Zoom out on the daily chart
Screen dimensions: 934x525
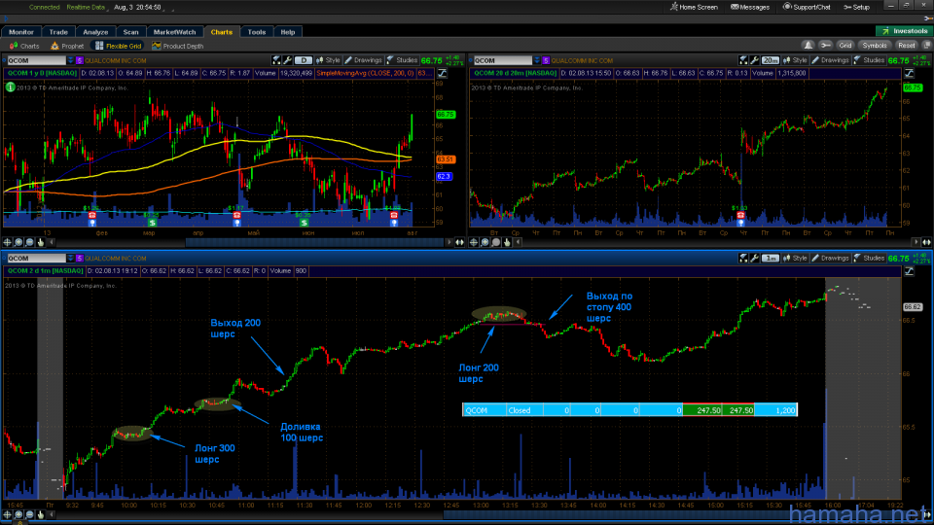30,242
